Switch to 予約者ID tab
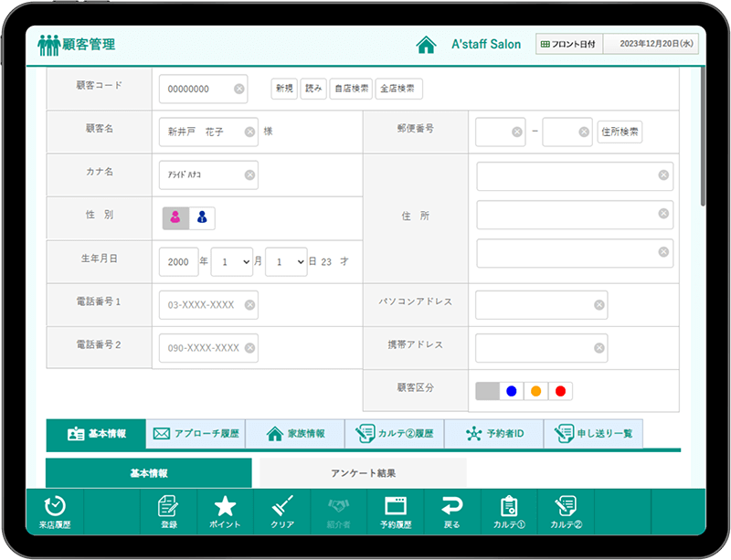This screenshot has height=560, width=731. pyautogui.click(x=494, y=434)
